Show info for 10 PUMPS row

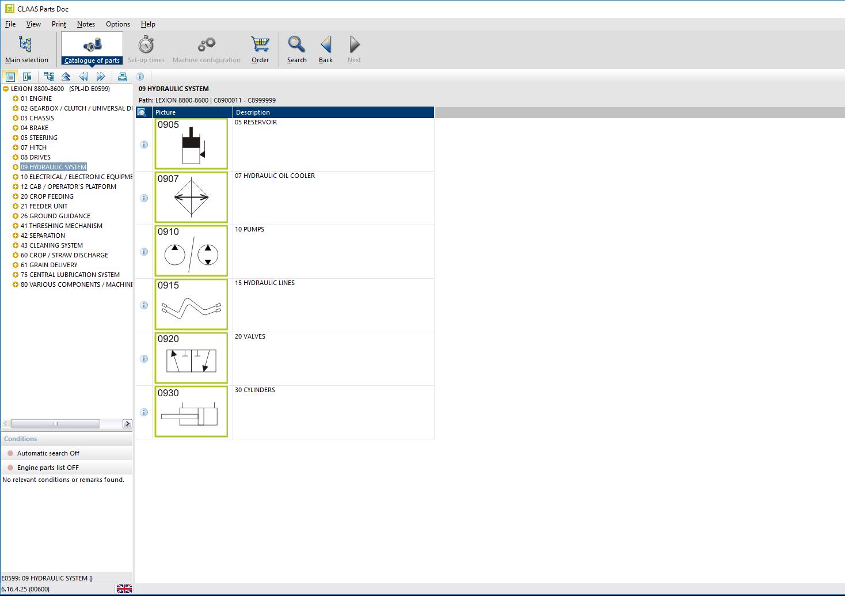144,252
